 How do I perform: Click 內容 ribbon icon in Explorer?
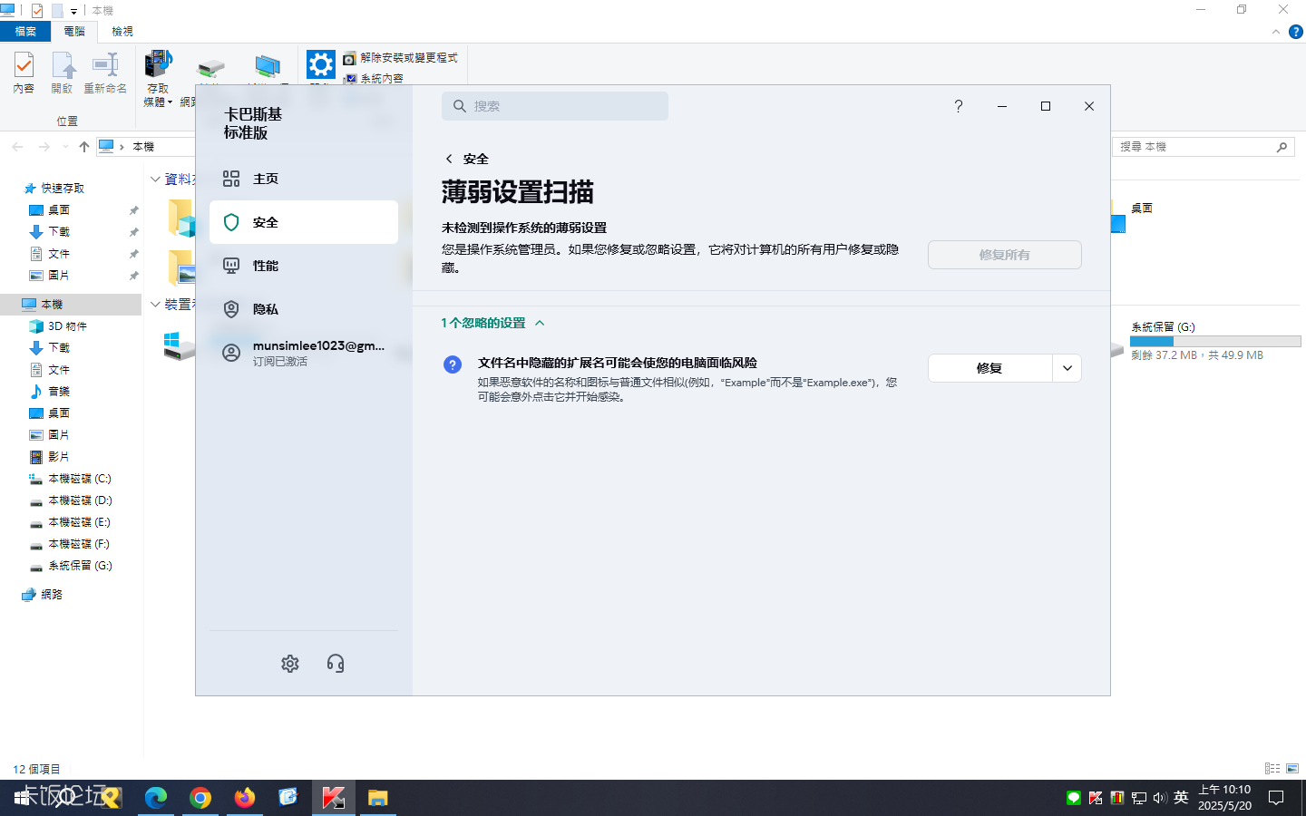24,73
